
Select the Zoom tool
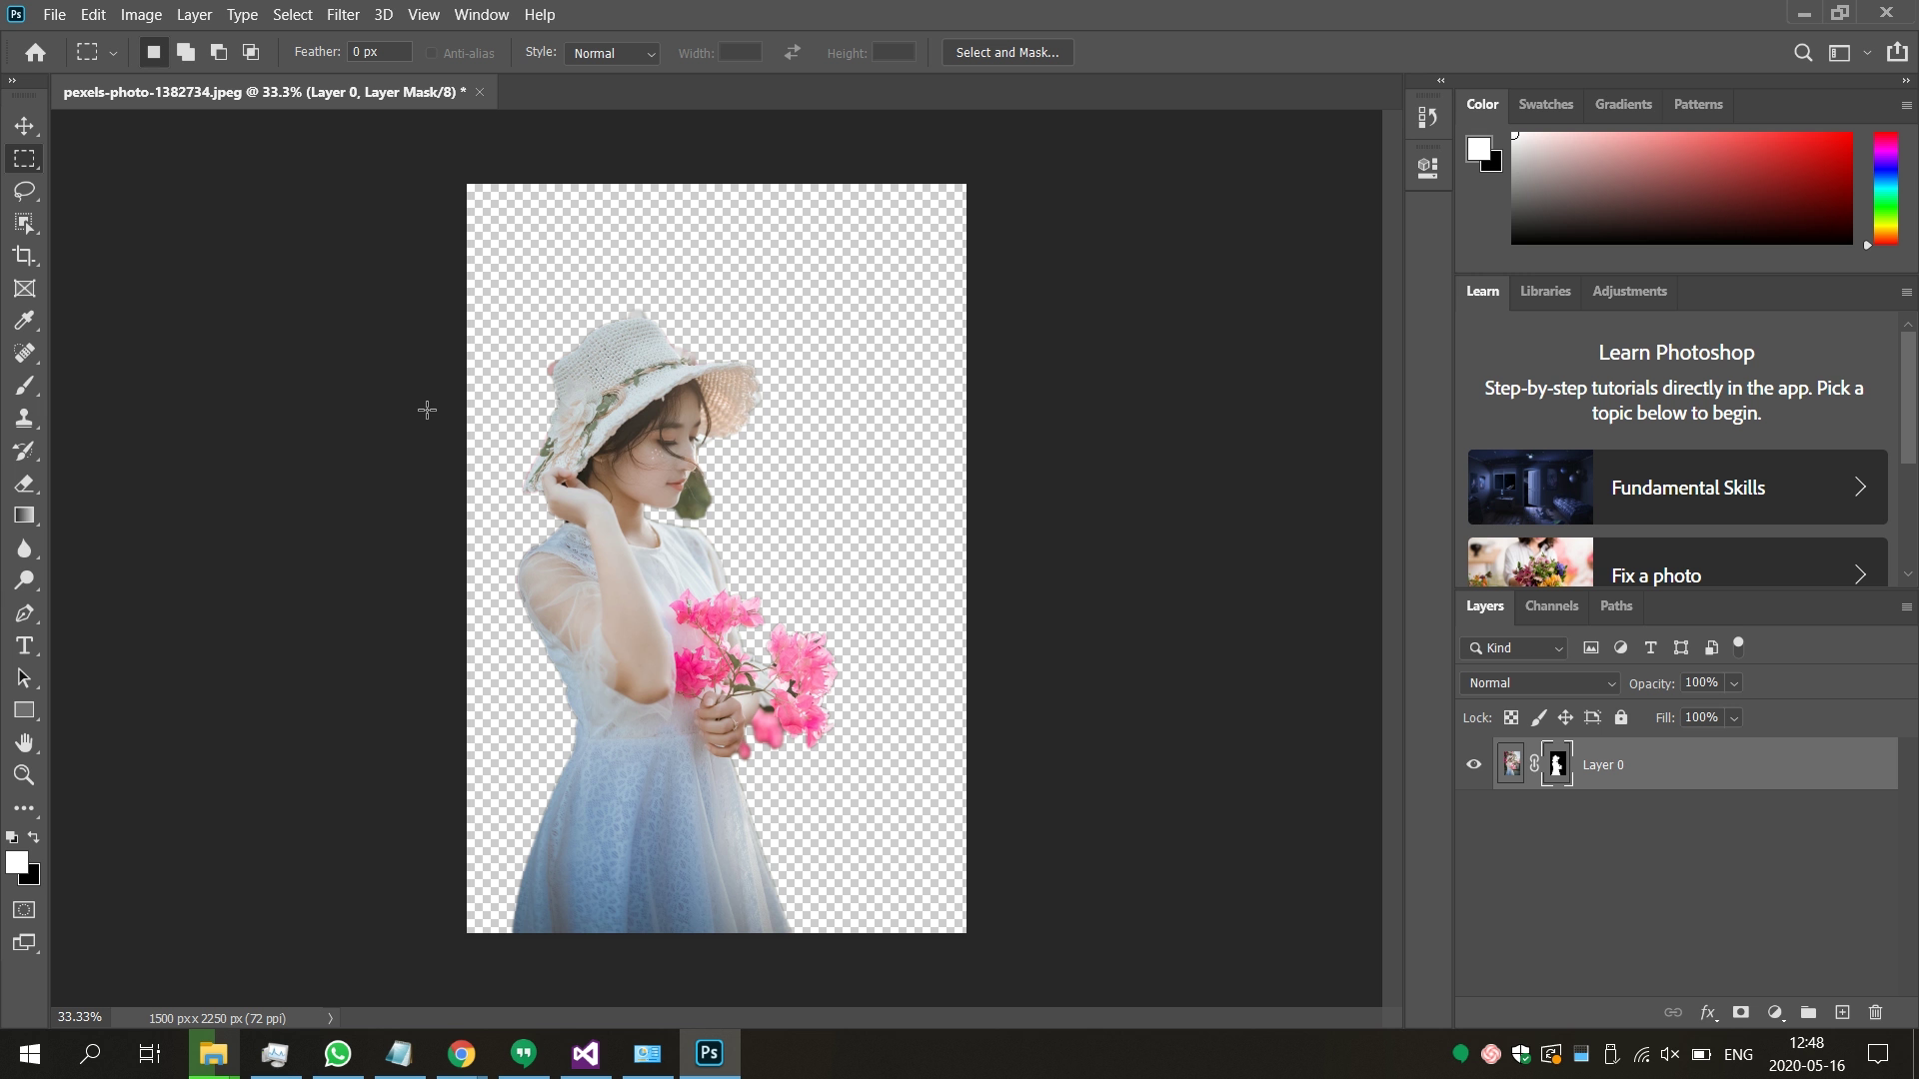coord(24,775)
